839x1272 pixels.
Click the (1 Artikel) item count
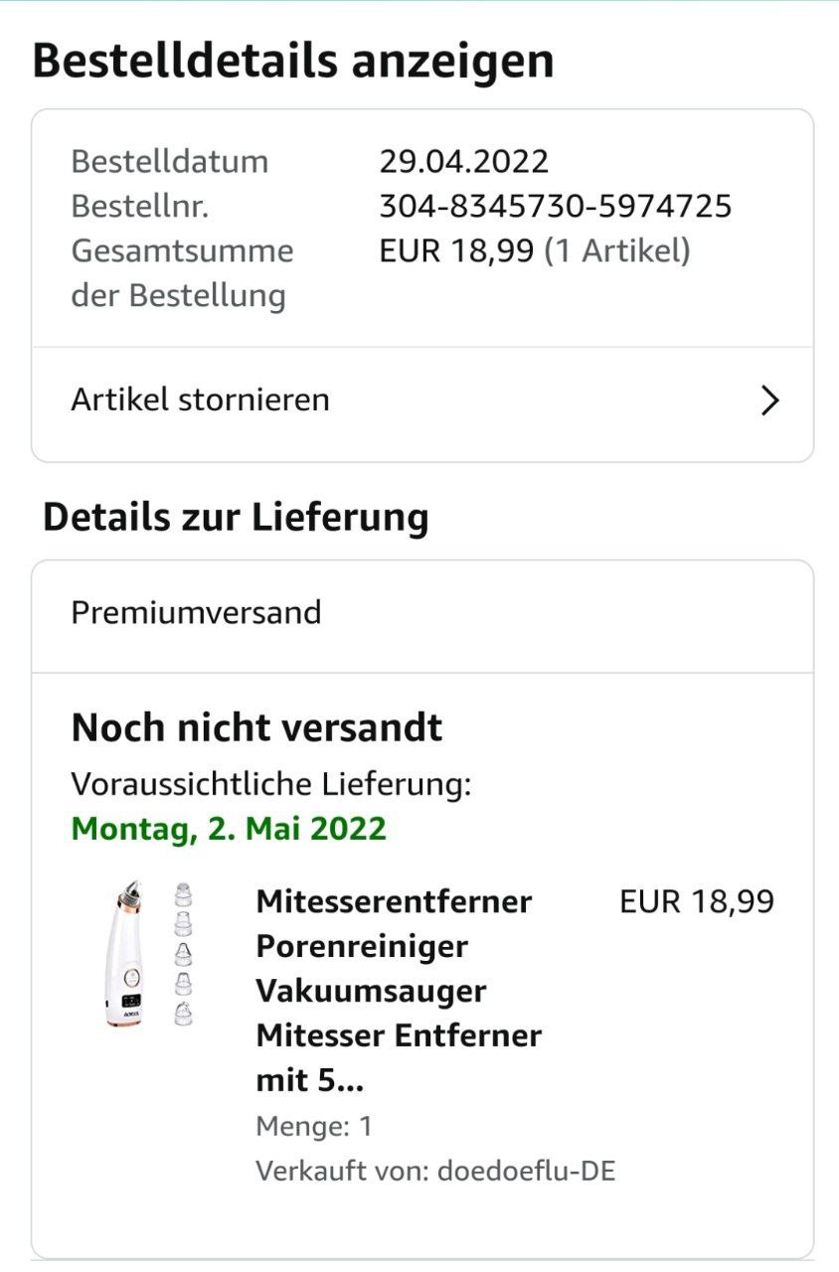[x=616, y=250]
